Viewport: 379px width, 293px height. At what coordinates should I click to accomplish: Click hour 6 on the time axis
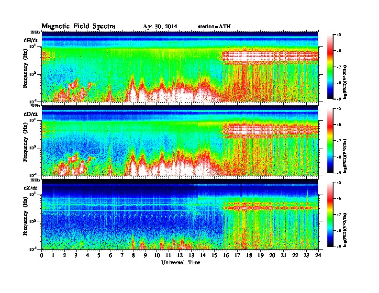[x=111, y=255]
